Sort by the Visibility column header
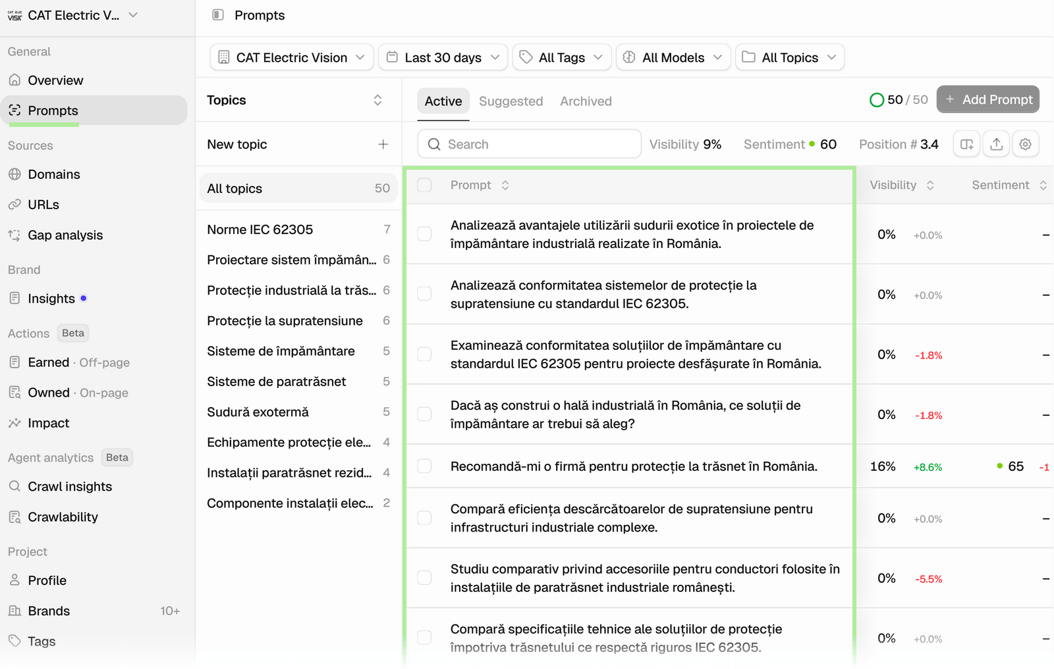 click(x=901, y=185)
